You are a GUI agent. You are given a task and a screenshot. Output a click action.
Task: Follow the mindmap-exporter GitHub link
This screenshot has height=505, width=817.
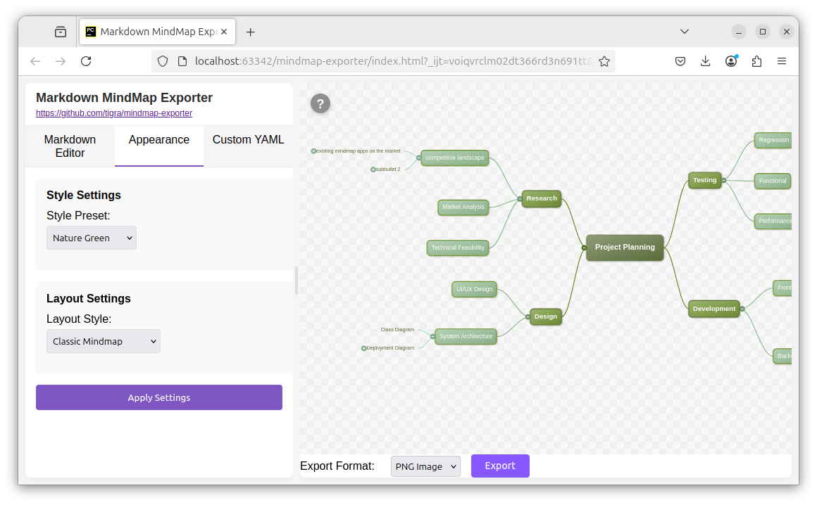(113, 113)
